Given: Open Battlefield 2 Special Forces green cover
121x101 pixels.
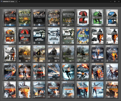Looking at the screenshot, I should [97, 18].
